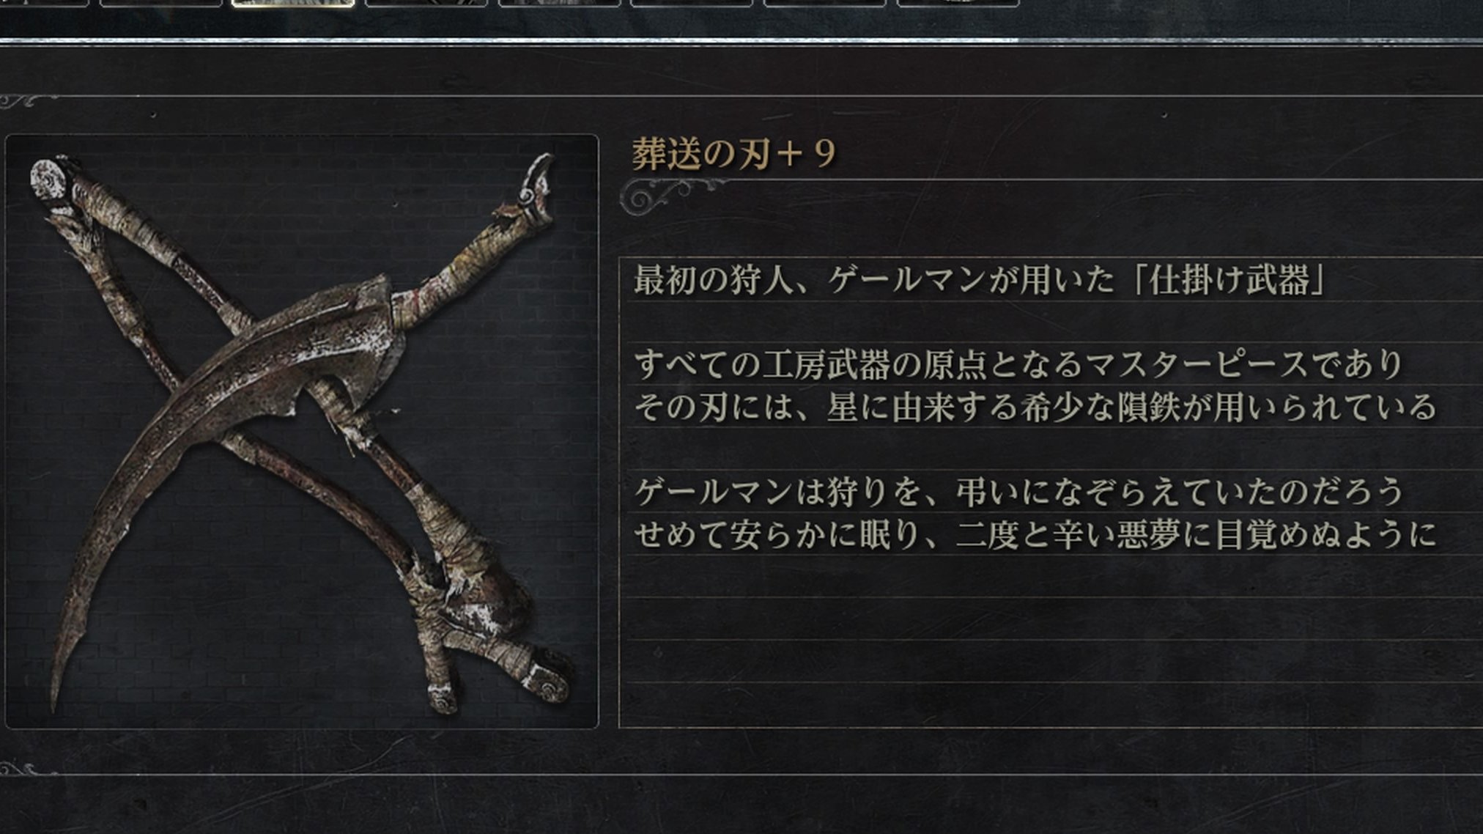Click the Burial Blade scythe image
This screenshot has height=834, width=1483.
click(302, 432)
